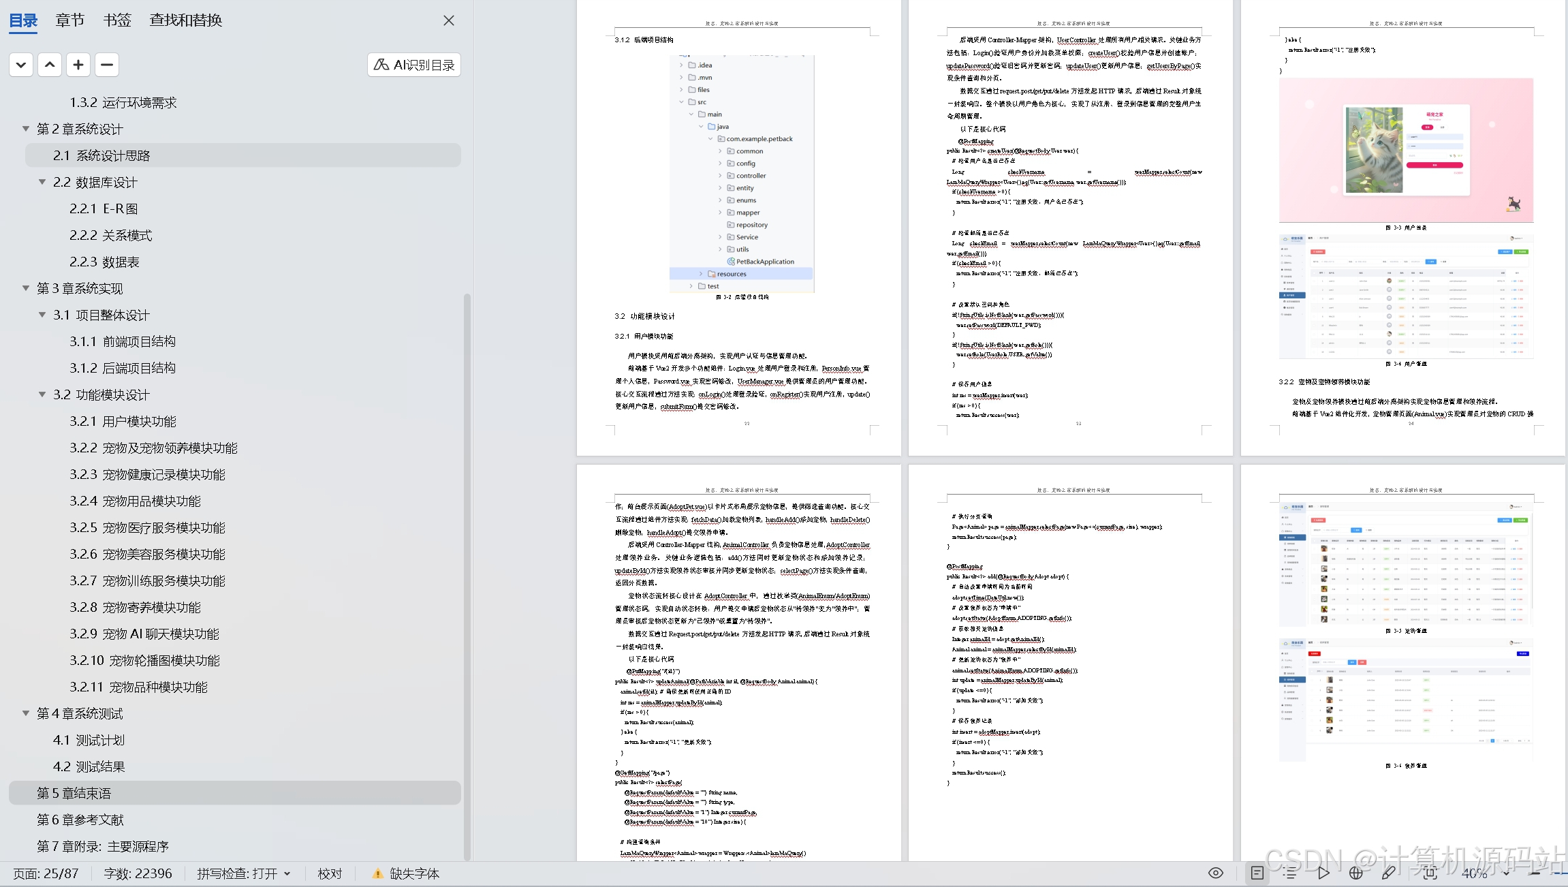Toggle eye protection mode eye icon
Screen dimensions: 1568x887
(1216, 873)
